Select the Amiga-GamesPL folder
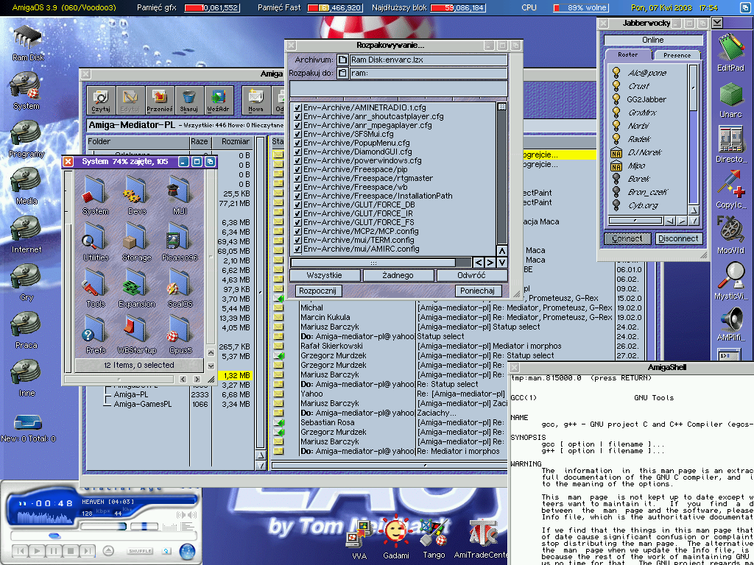Viewport: 754px width, 565px height. click(x=143, y=404)
